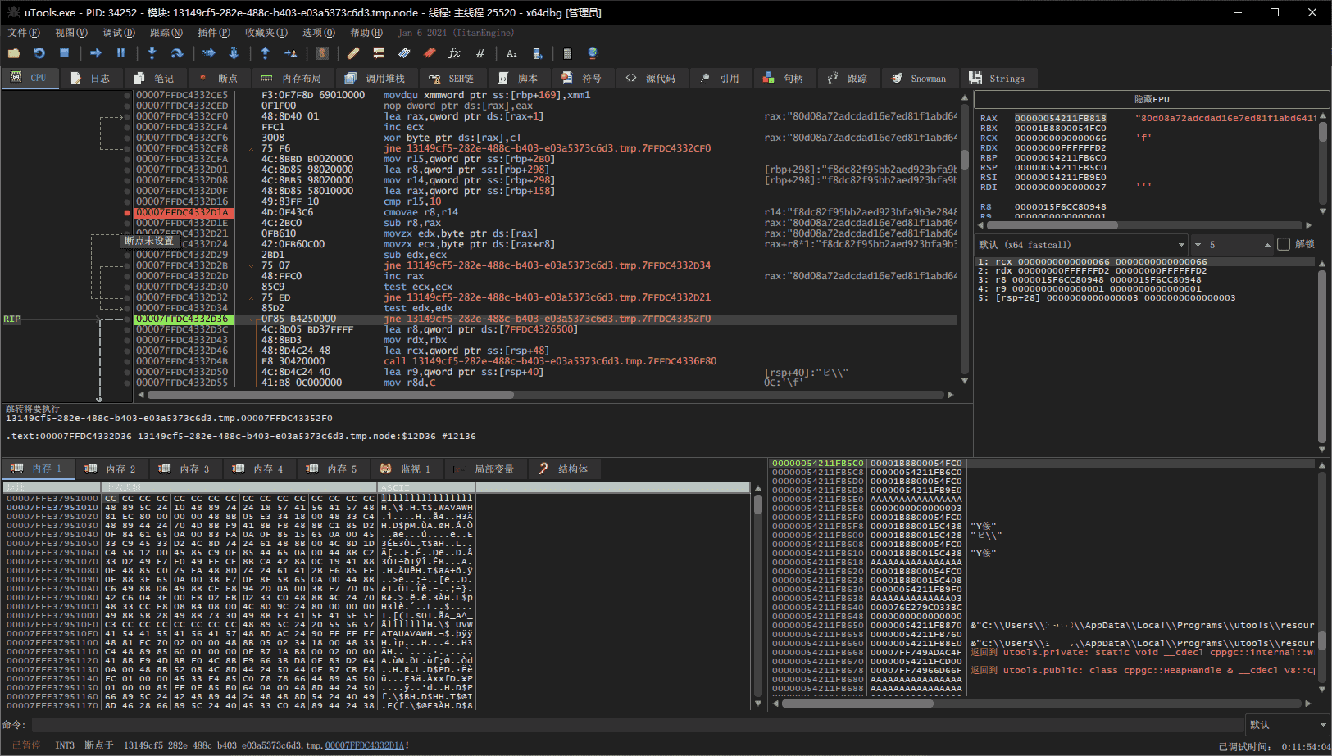This screenshot has height=756, width=1332.
Task: Click the run to user code icon
Action: click(x=290, y=53)
